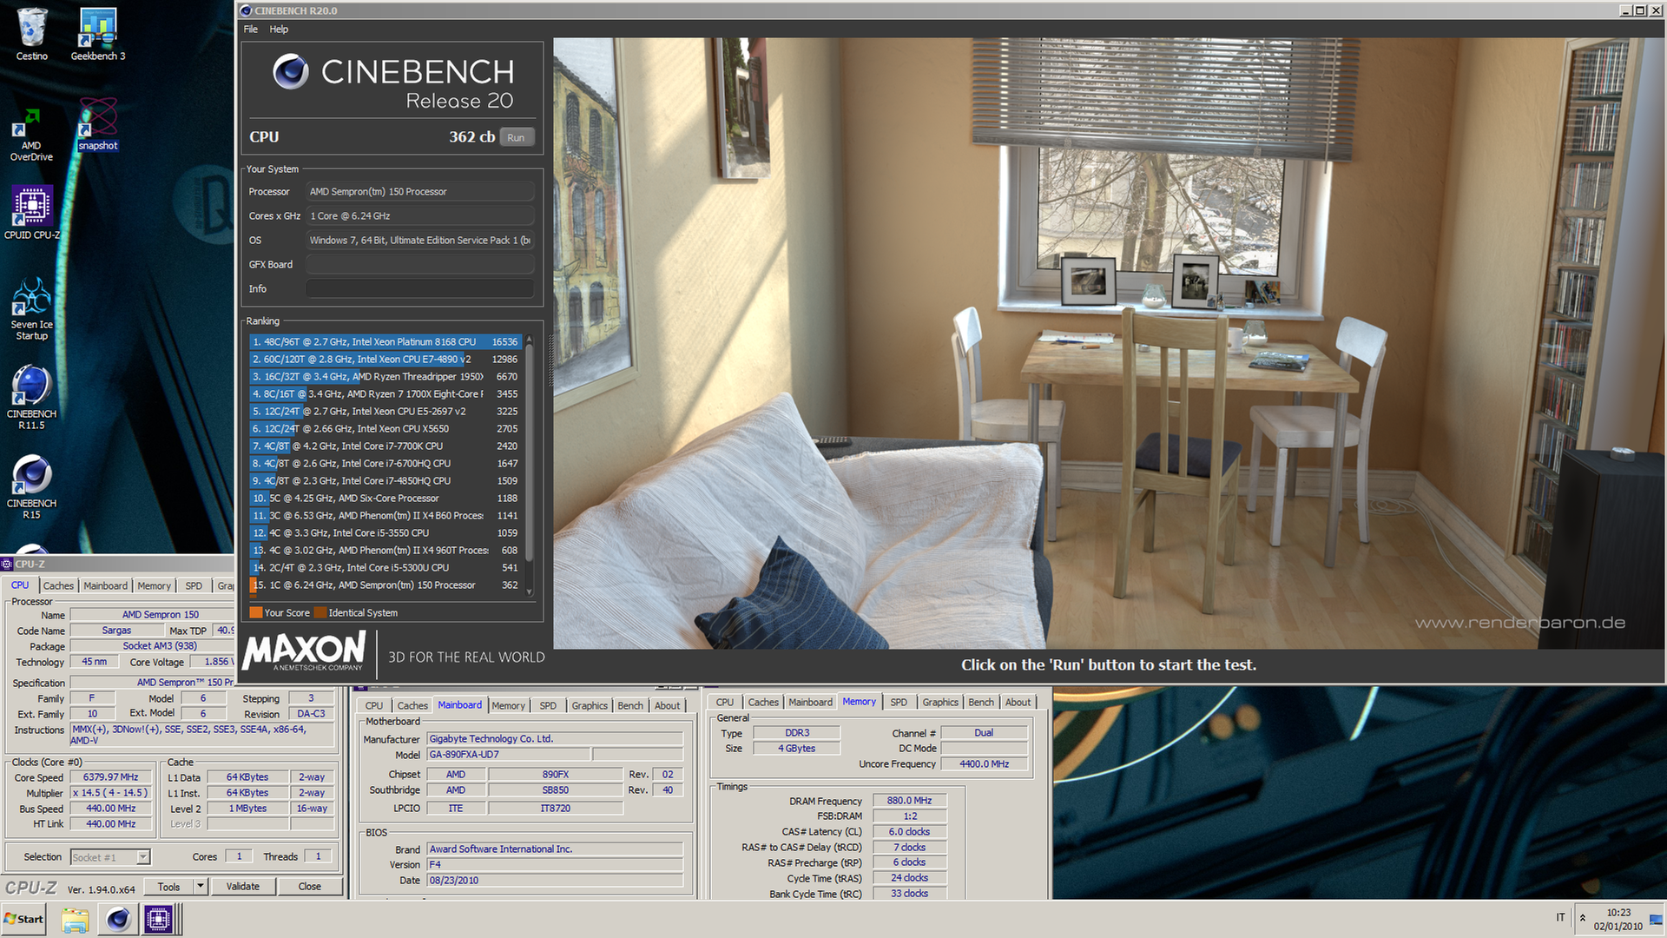Click the Tools button in CPU-Z
The width and height of the screenshot is (1667, 938).
click(x=169, y=887)
